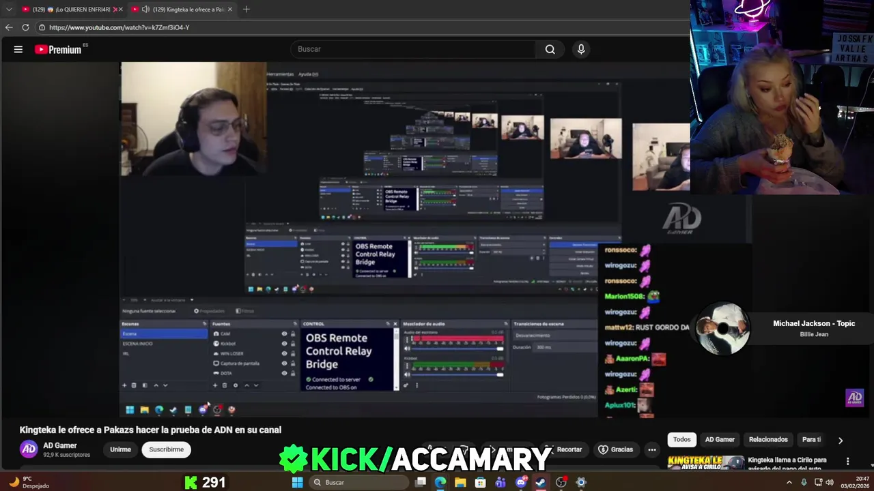Viewport: 874px width, 491px height.
Task: Open Discord from the taskbar
Action: (x=521, y=482)
